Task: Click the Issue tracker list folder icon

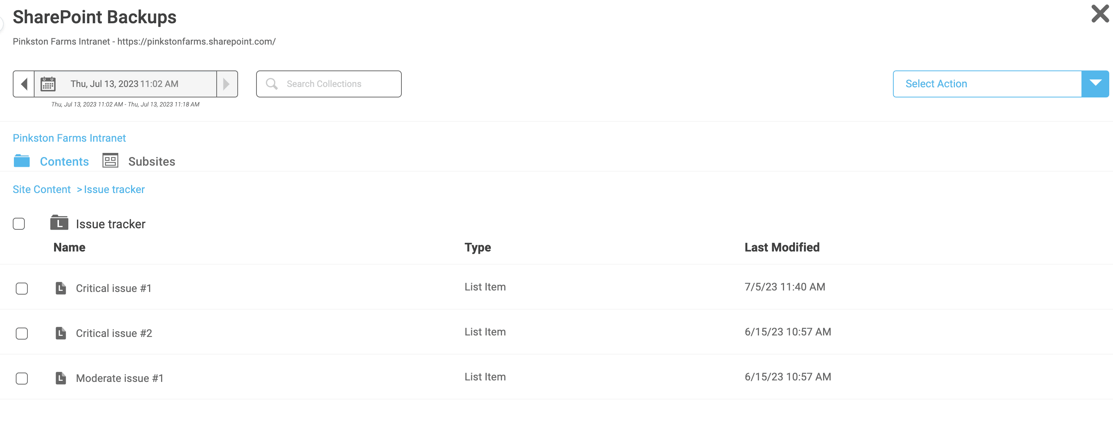Action: (x=59, y=223)
